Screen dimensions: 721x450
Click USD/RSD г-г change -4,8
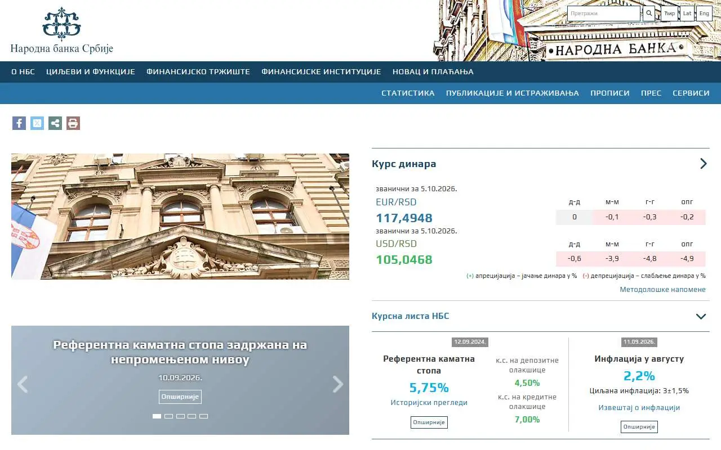tap(649, 259)
